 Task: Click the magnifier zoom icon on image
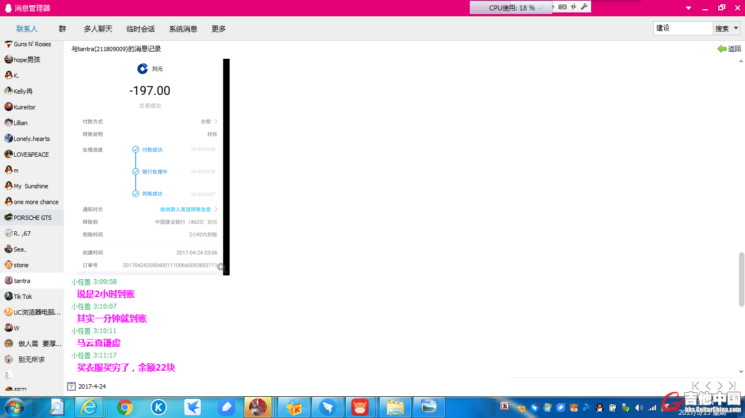click(220, 267)
